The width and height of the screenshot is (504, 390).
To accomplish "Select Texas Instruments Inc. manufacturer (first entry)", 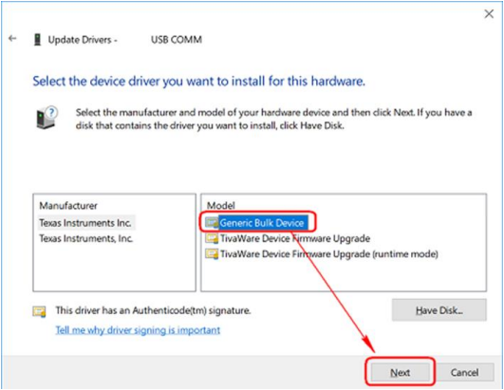I will pyautogui.click(x=85, y=223).
